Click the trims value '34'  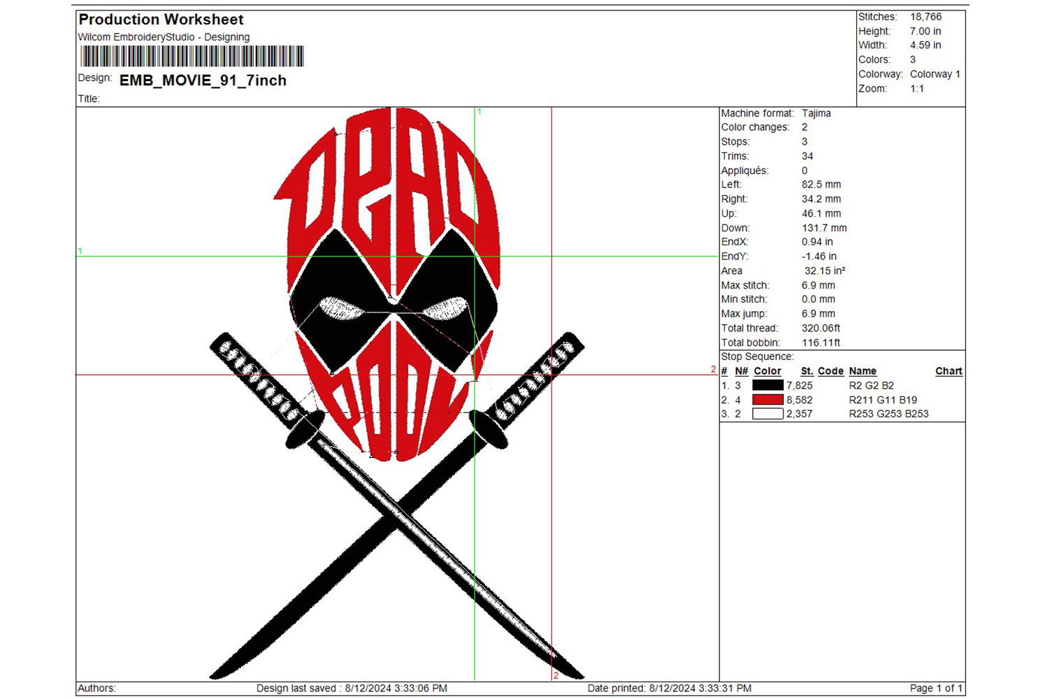(807, 157)
